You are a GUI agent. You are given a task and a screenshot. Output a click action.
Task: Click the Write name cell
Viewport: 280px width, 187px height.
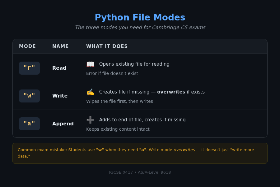[x=60, y=96]
